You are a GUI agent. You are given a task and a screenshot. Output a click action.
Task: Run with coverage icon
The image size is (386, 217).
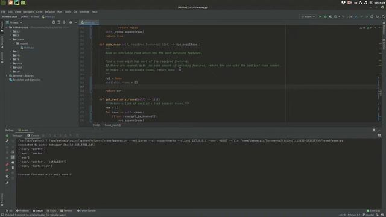coord(331,17)
